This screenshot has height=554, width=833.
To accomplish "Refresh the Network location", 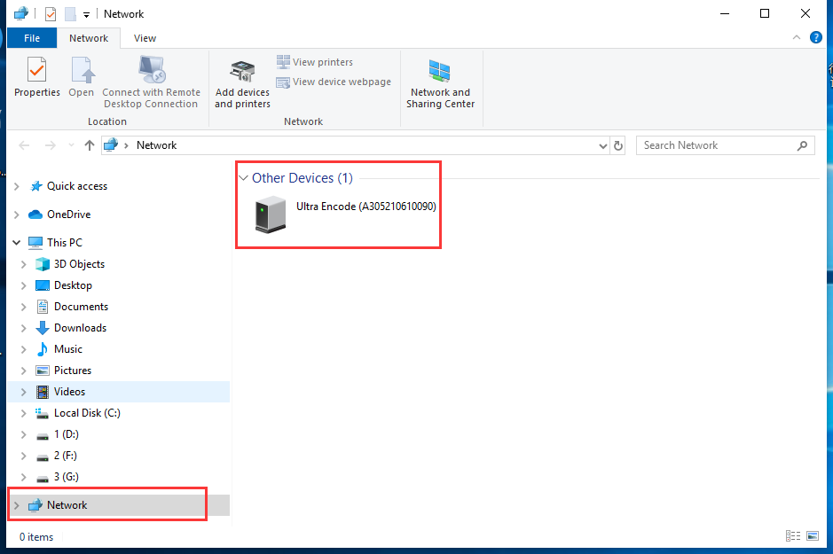I will coord(618,145).
